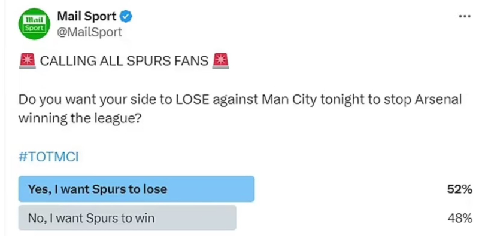Click the blue verified badge icon
The image size is (479, 236).
[x=126, y=17]
